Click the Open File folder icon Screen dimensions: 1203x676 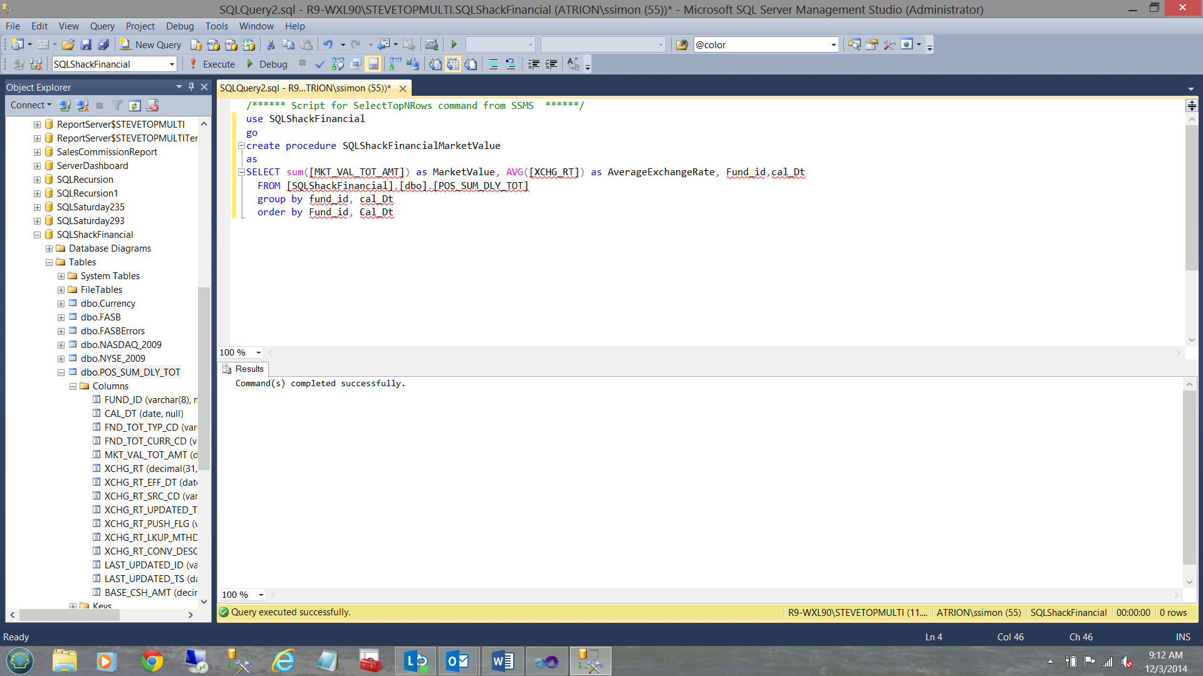click(68, 44)
